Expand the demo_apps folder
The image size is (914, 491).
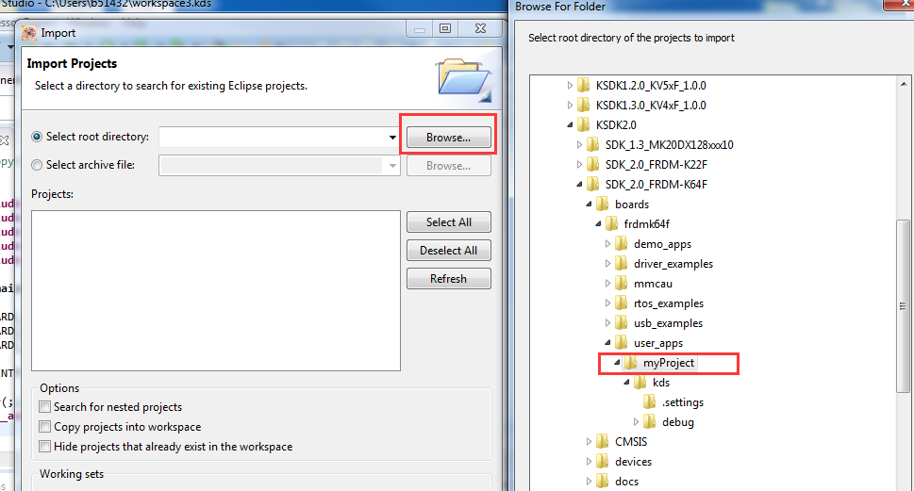point(608,243)
